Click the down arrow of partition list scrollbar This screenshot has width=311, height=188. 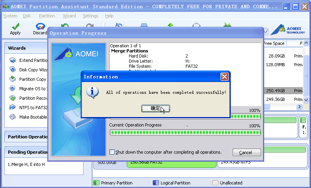click(x=306, y=100)
